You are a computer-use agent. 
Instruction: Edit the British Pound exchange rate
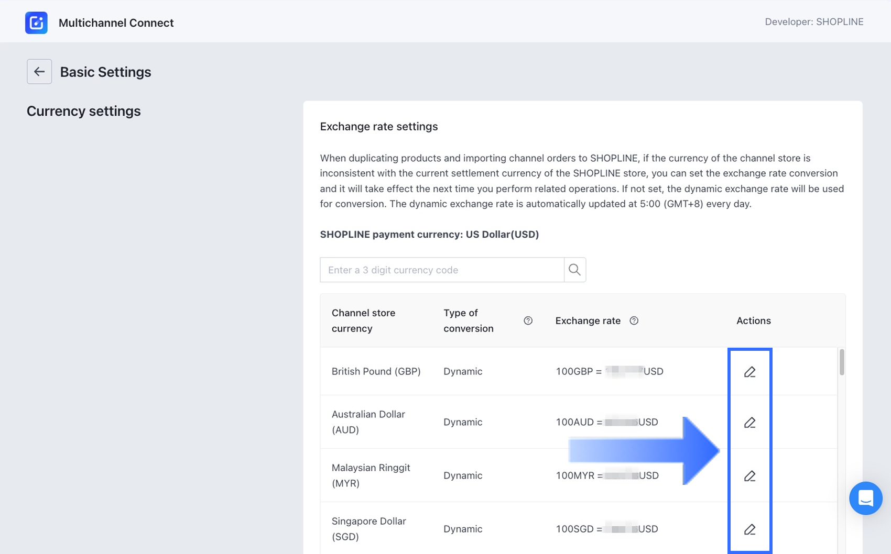pos(749,372)
